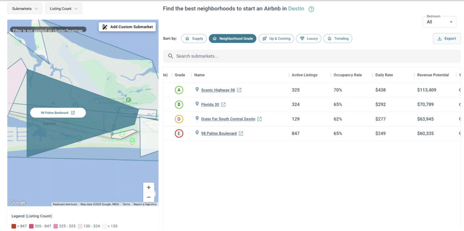Expand the Bedroom selector
The image size is (464, 231).
[x=439, y=22]
